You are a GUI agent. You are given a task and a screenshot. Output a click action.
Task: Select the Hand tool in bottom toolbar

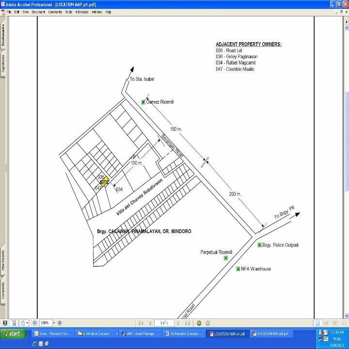[x=22, y=323]
